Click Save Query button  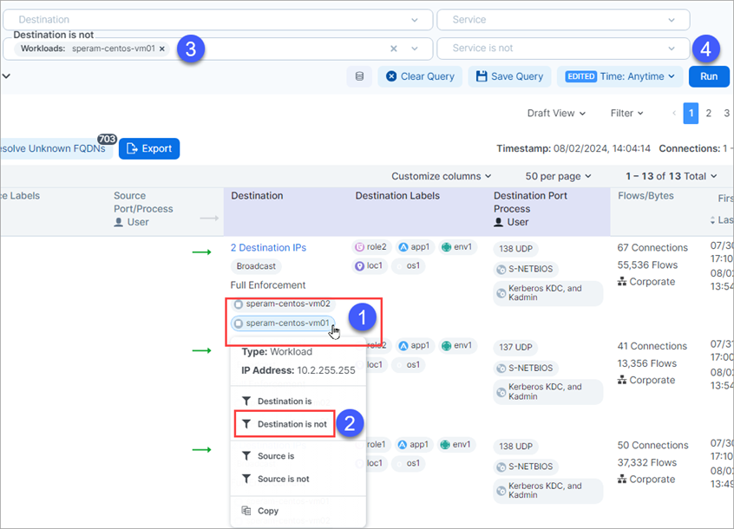pyautogui.click(x=508, y=76)
